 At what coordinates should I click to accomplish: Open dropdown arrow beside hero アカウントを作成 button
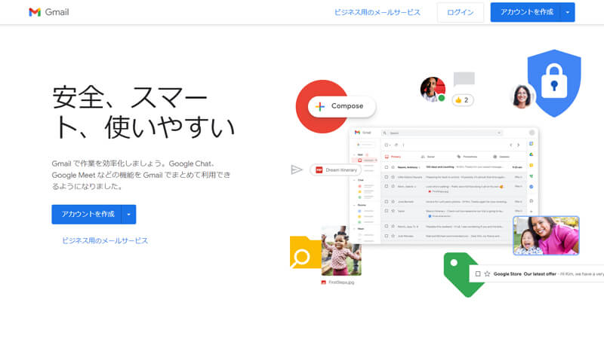(129, 214)
